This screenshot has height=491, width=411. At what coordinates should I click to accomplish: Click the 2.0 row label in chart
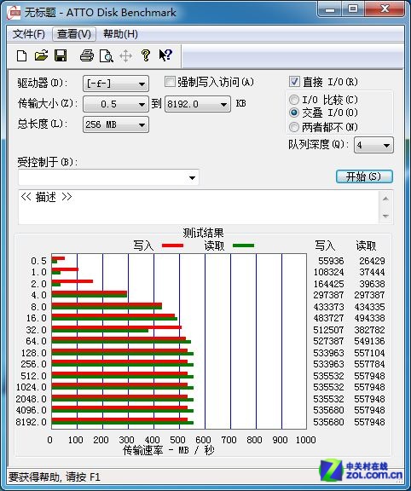pos(39,284)
